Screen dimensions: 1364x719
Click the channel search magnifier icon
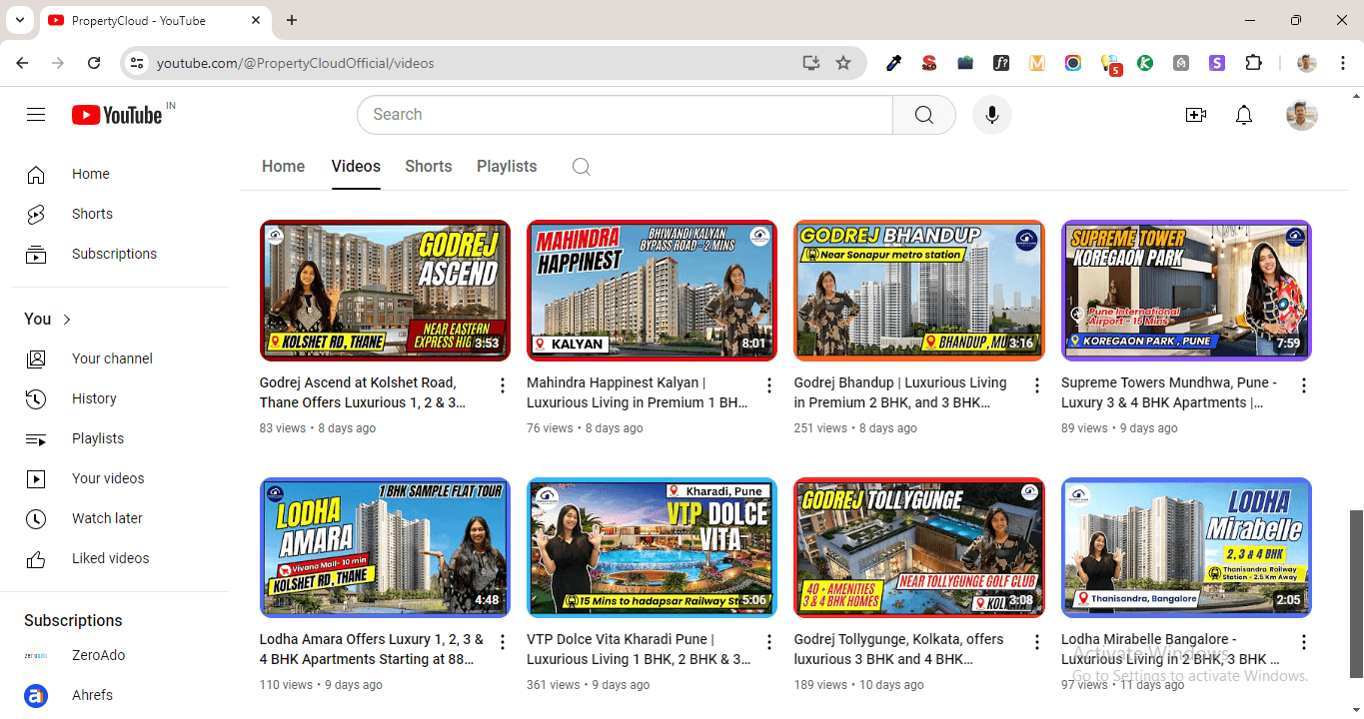tap(582, 167)
